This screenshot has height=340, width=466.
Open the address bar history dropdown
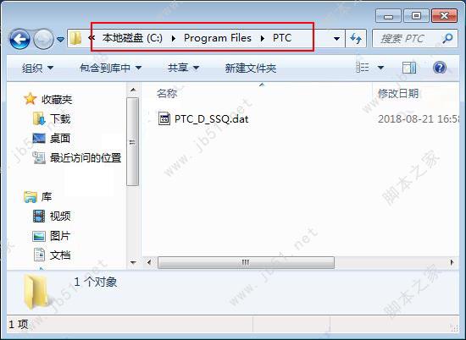tap(336, 38)
